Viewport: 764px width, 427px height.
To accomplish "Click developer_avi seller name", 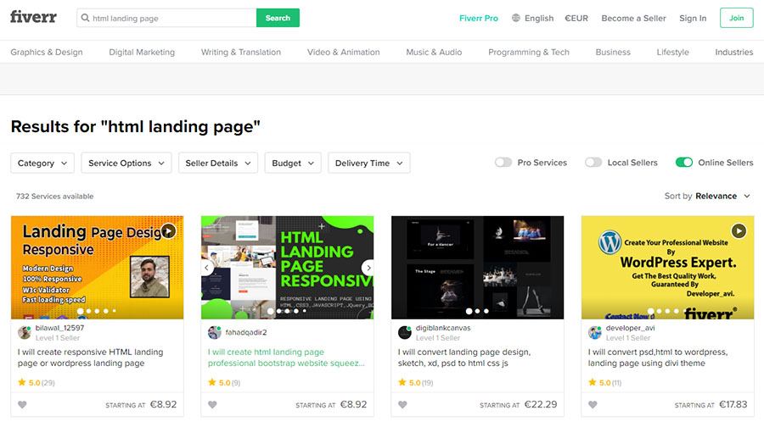I will (630, 328).
